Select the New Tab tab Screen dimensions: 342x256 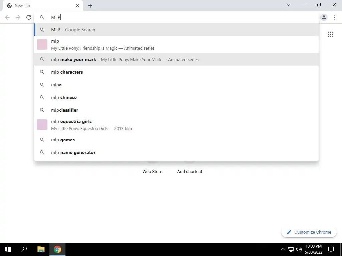tap(42, 6)
